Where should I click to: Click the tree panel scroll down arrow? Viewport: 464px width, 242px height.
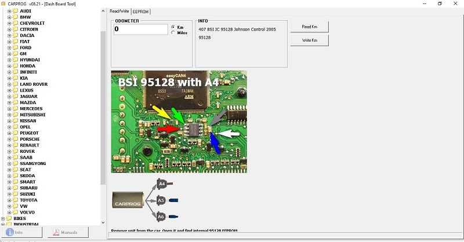coord(103,222)
